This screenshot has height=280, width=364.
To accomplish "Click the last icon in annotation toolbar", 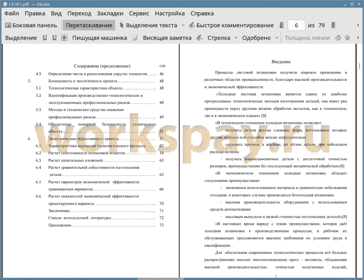I will tap(348, 38).
